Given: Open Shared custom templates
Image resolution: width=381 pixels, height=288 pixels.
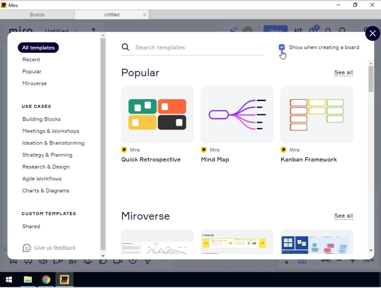Looking at the screenshot, I should [31, 226].
